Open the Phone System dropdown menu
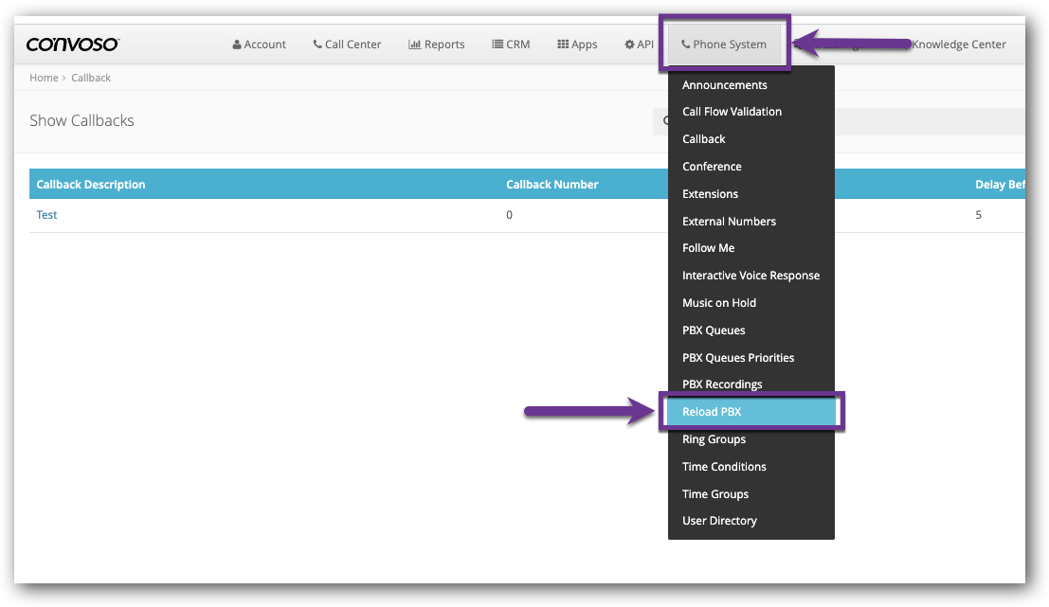1049x607 pixels. 724,44
